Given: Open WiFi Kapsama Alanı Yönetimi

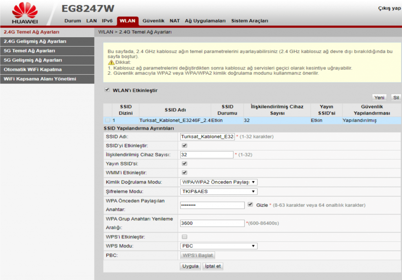Looking at the screenshot, I should [41, 79].
